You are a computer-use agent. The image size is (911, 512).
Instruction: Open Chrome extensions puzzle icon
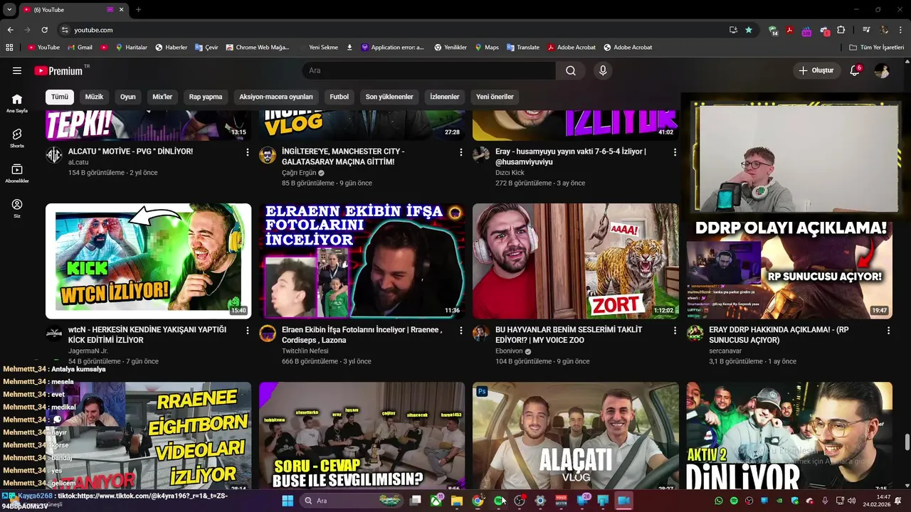(841, 30)
